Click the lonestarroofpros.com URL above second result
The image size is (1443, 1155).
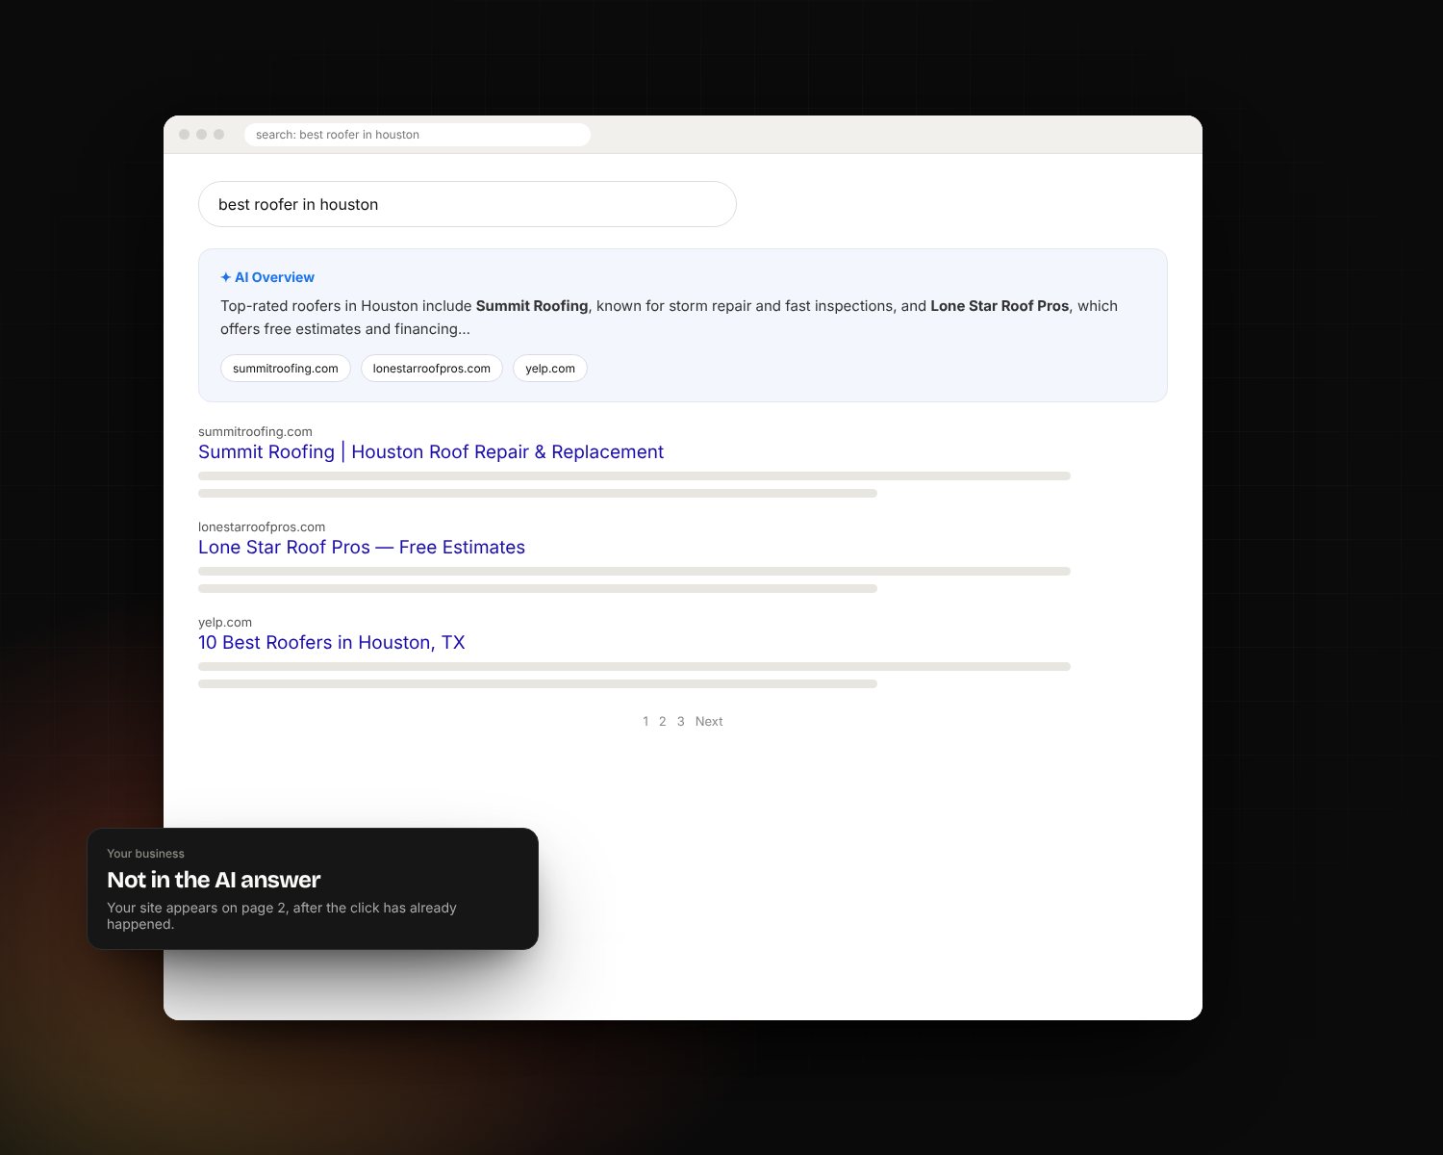pyautogui.click(x=262, y=527)
